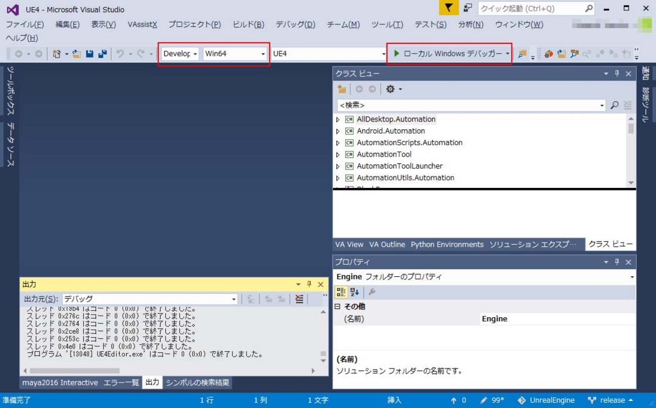The image size is (656, 408).
Task: Close the Output panel
Action: point(320,284)
